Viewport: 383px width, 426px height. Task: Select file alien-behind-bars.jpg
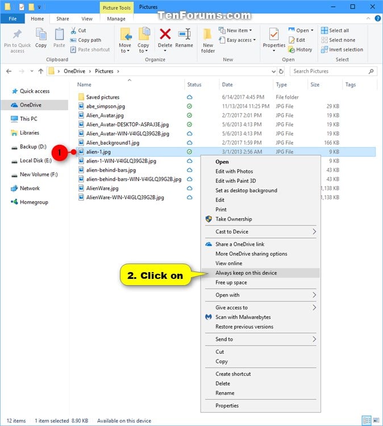pyautogui.click(x=111, y=170)
